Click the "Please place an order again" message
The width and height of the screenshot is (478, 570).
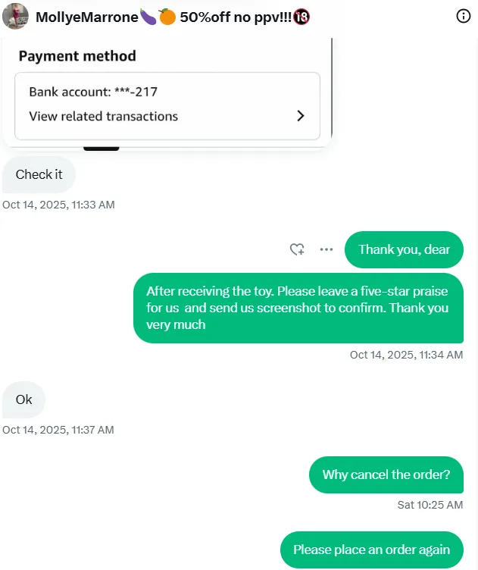pos(371,550)
